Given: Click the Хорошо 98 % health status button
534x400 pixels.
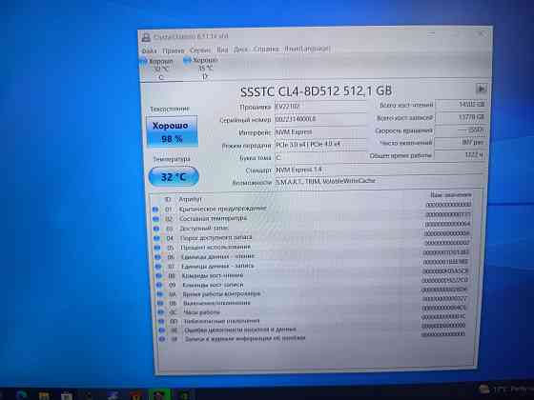Looking at the screenshot, I should pos(172,132).
